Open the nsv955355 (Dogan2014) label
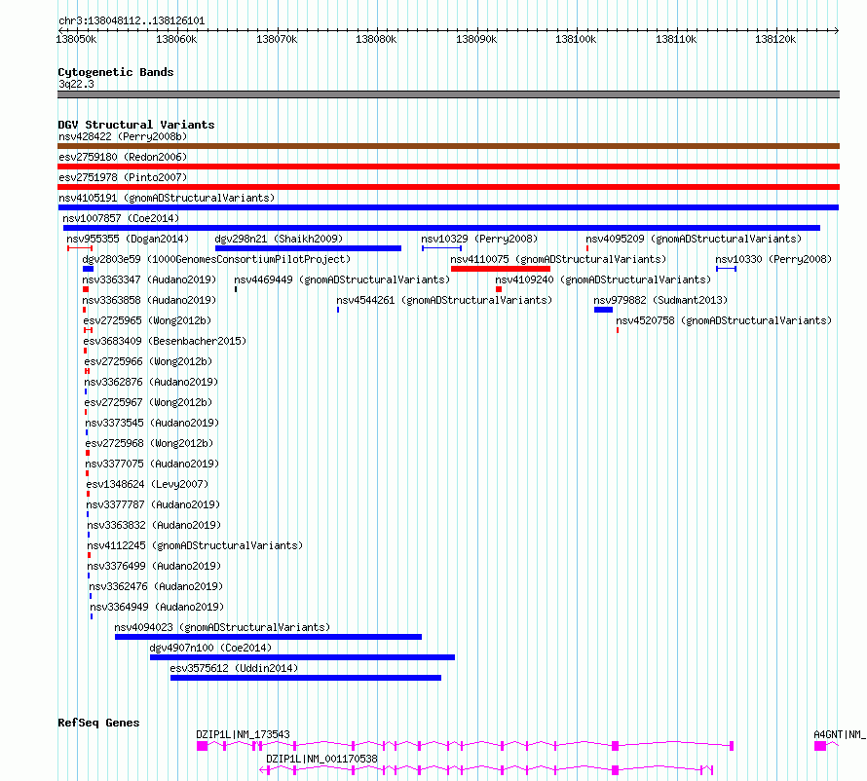This screenshot has height=781, width=867. click(128, 239)
